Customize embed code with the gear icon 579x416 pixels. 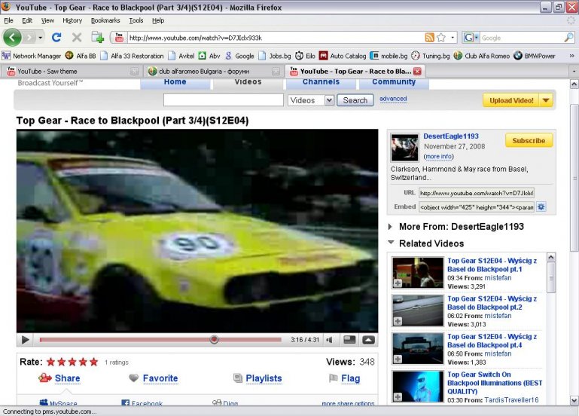click(x=541, y=206)
